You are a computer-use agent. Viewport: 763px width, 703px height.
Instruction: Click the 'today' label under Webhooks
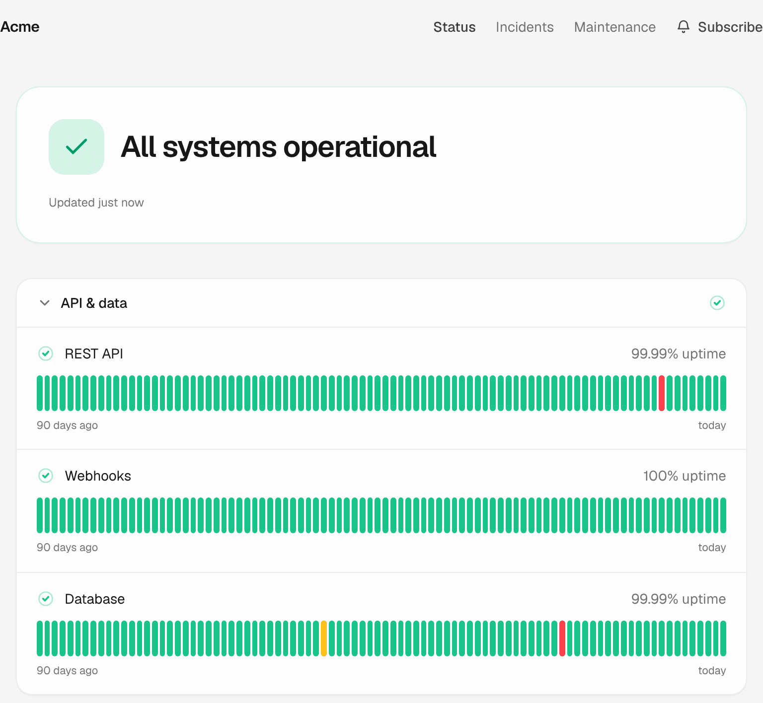[712, 548]
